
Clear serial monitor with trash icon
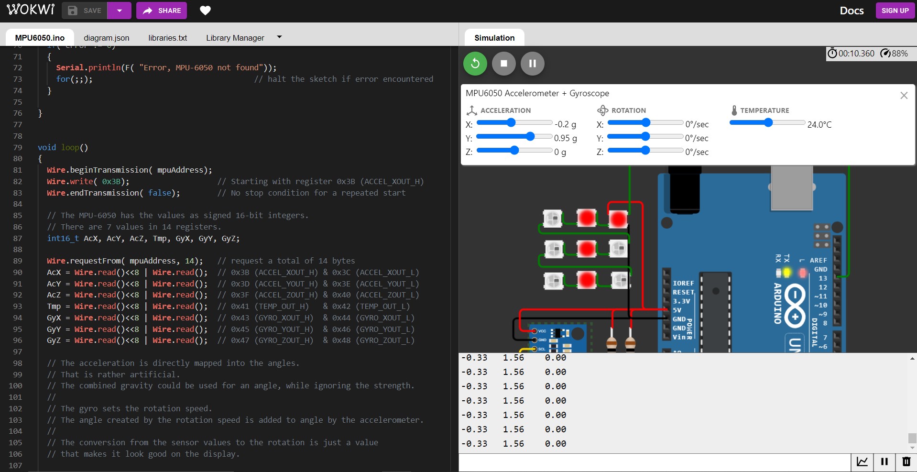click(x=906, y=461)
